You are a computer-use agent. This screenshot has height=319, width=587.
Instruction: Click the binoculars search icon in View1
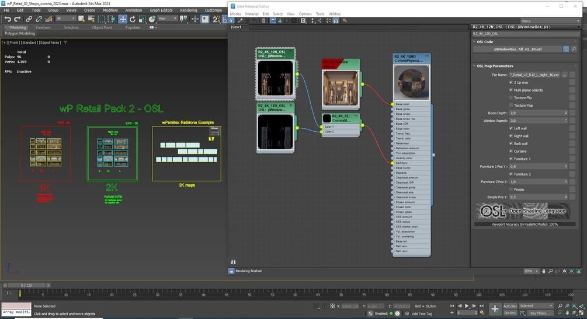[x=233, y=262]
